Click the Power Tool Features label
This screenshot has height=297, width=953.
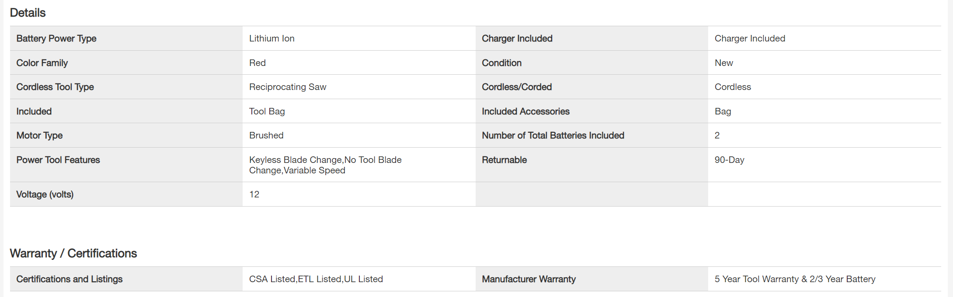pos(58,160)
